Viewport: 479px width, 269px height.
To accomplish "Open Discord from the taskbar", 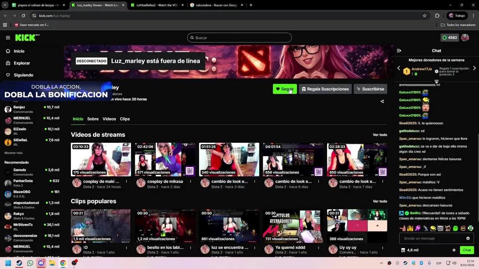I will click(41, 263).
